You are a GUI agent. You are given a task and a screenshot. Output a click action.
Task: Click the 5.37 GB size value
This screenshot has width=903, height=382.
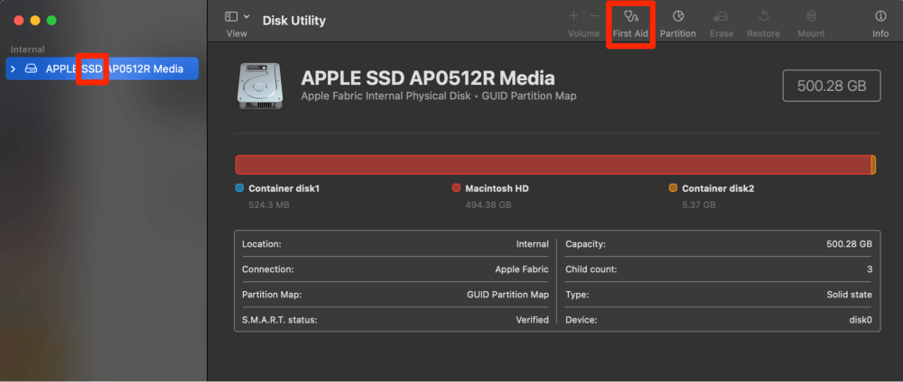click(x=699, y=205)
